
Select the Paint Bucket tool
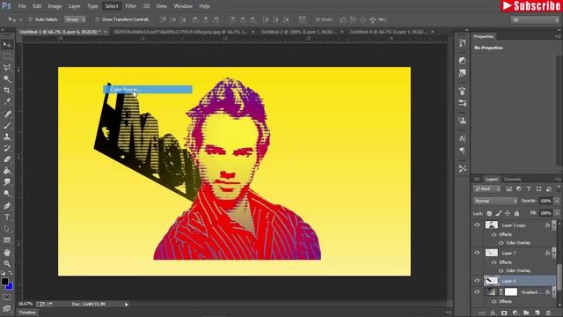click(x=7, y=171)
